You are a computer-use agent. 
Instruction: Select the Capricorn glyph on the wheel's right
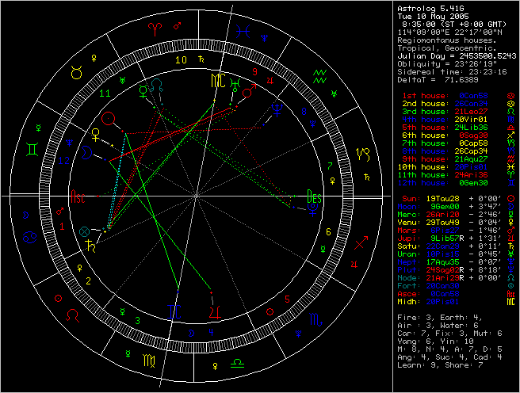tap(363, 154)
